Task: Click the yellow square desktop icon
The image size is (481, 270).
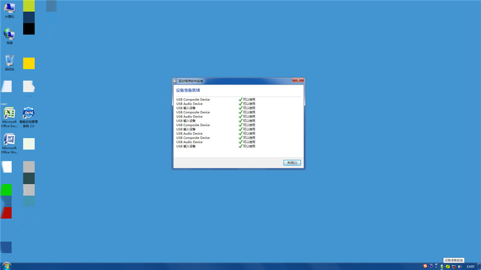Action: [x=29, y=63]
